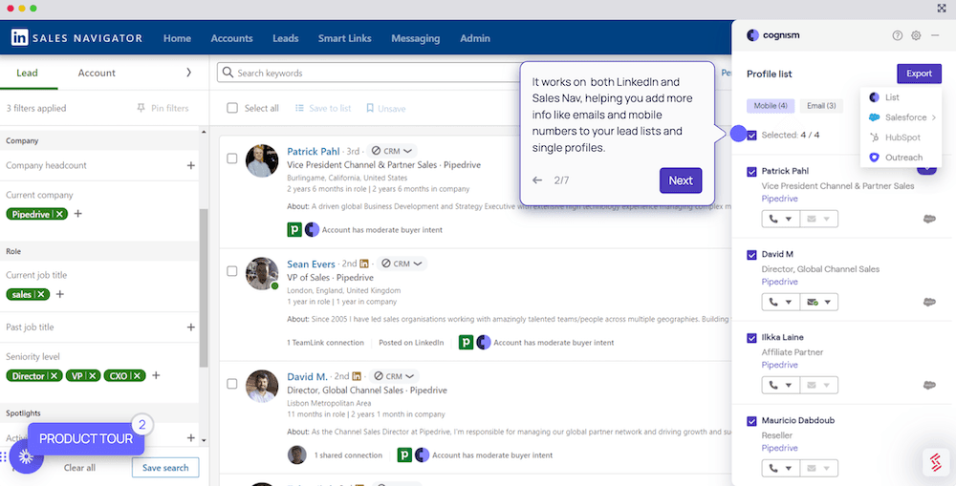Click the help question mark icon in Cognism panel
956x486 pixels.
[x=897, y=35]
